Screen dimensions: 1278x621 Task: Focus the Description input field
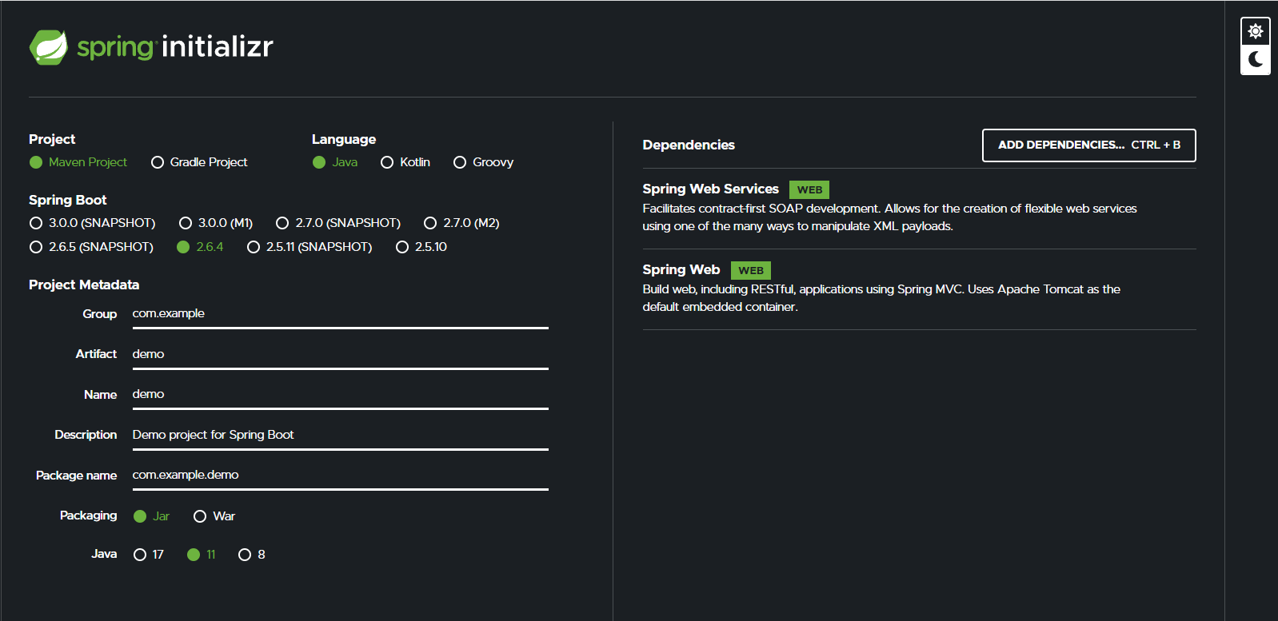pos(341,435)
